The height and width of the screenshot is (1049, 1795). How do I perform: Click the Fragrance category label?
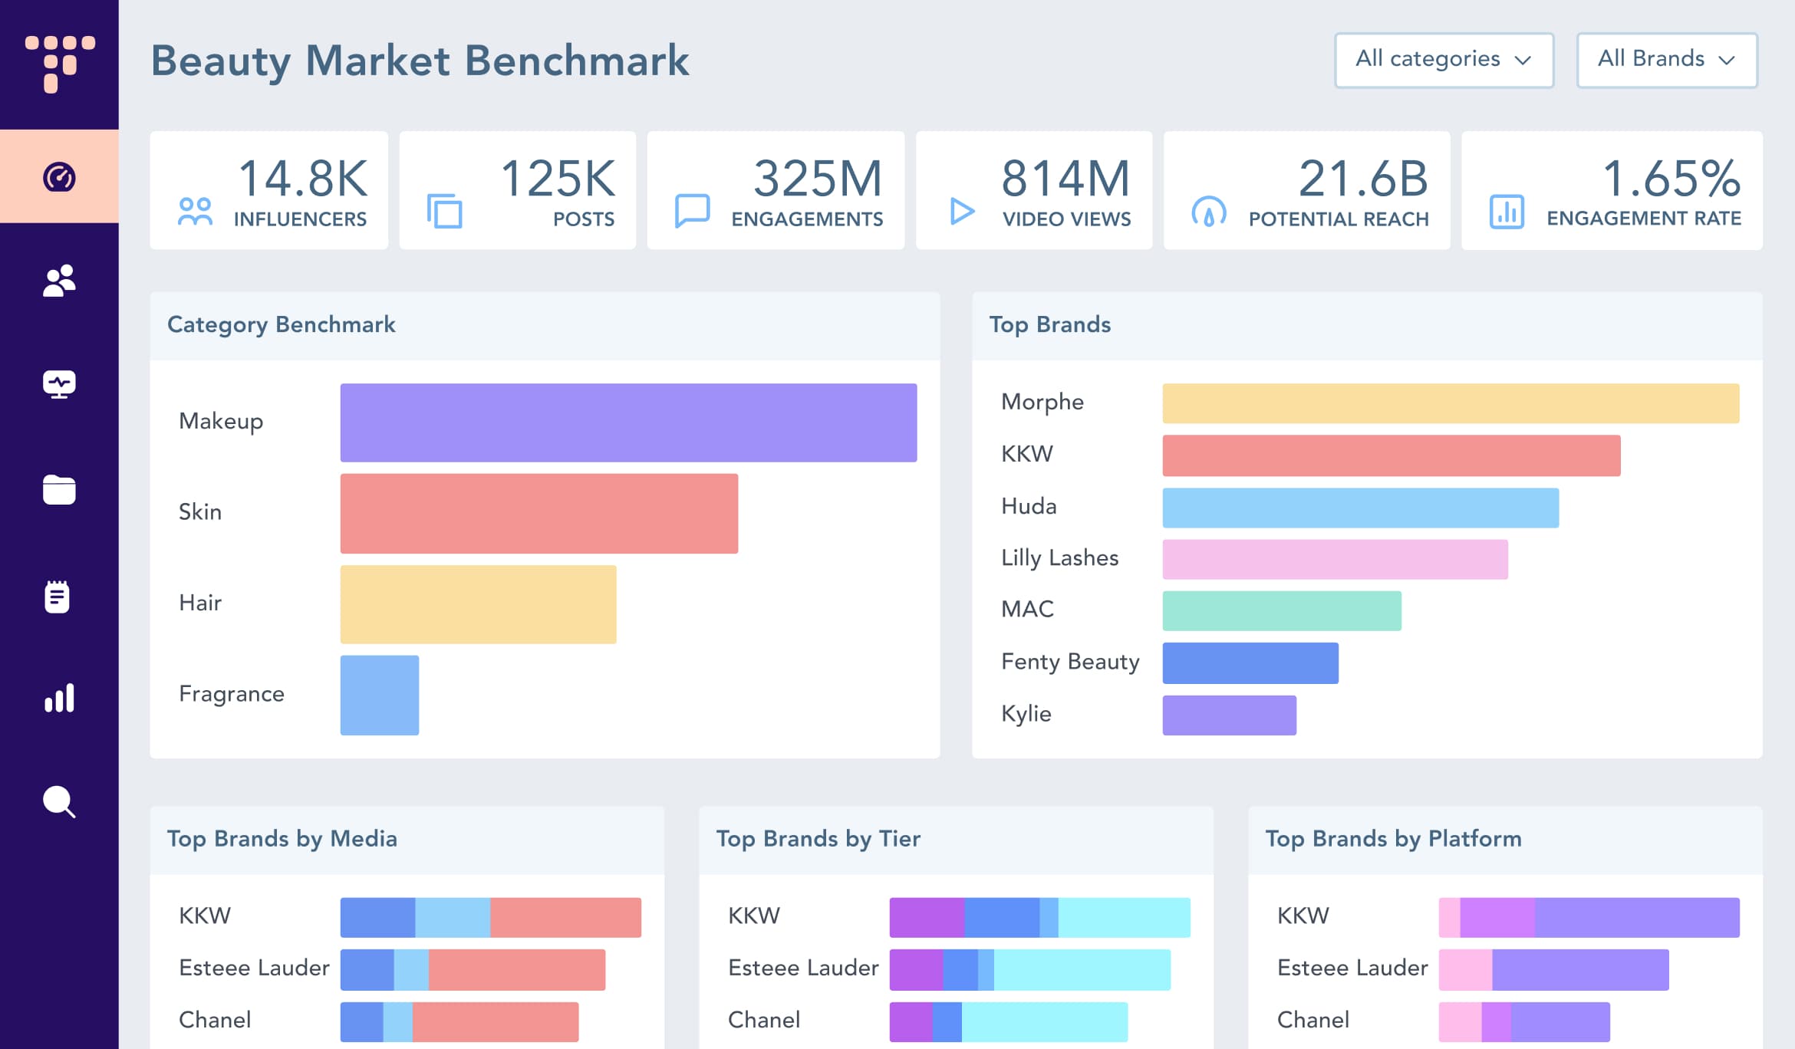[x=232, y=694]
